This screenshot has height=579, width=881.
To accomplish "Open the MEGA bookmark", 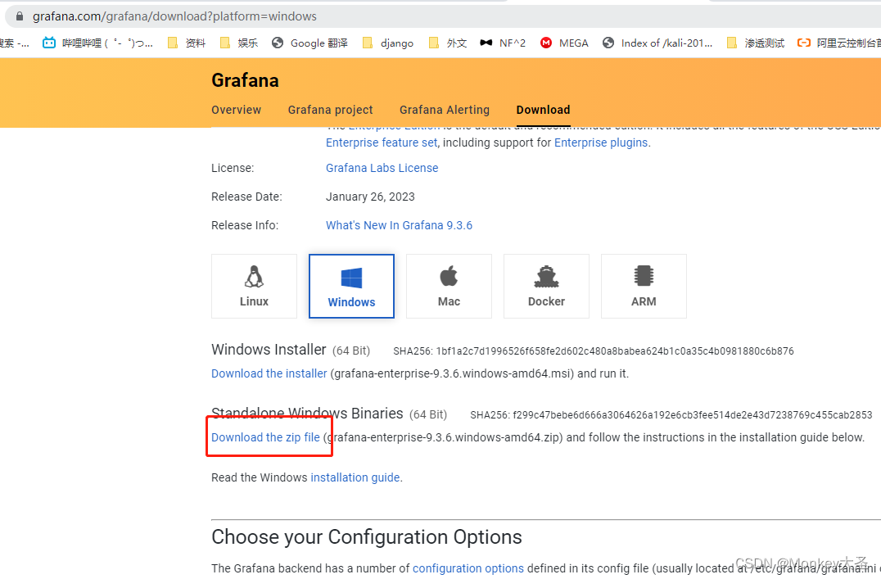I will (x=564, y=43).
